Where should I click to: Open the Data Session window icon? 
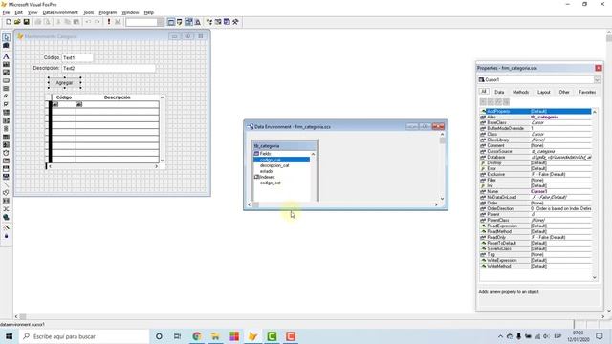pos(180,22)
